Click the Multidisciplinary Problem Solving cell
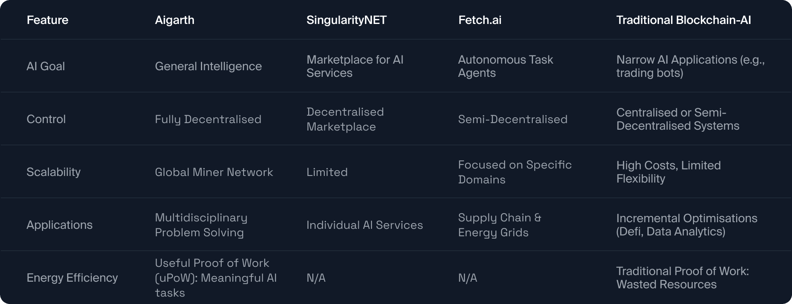Viewport: 792px width, 304px height. 201,225
